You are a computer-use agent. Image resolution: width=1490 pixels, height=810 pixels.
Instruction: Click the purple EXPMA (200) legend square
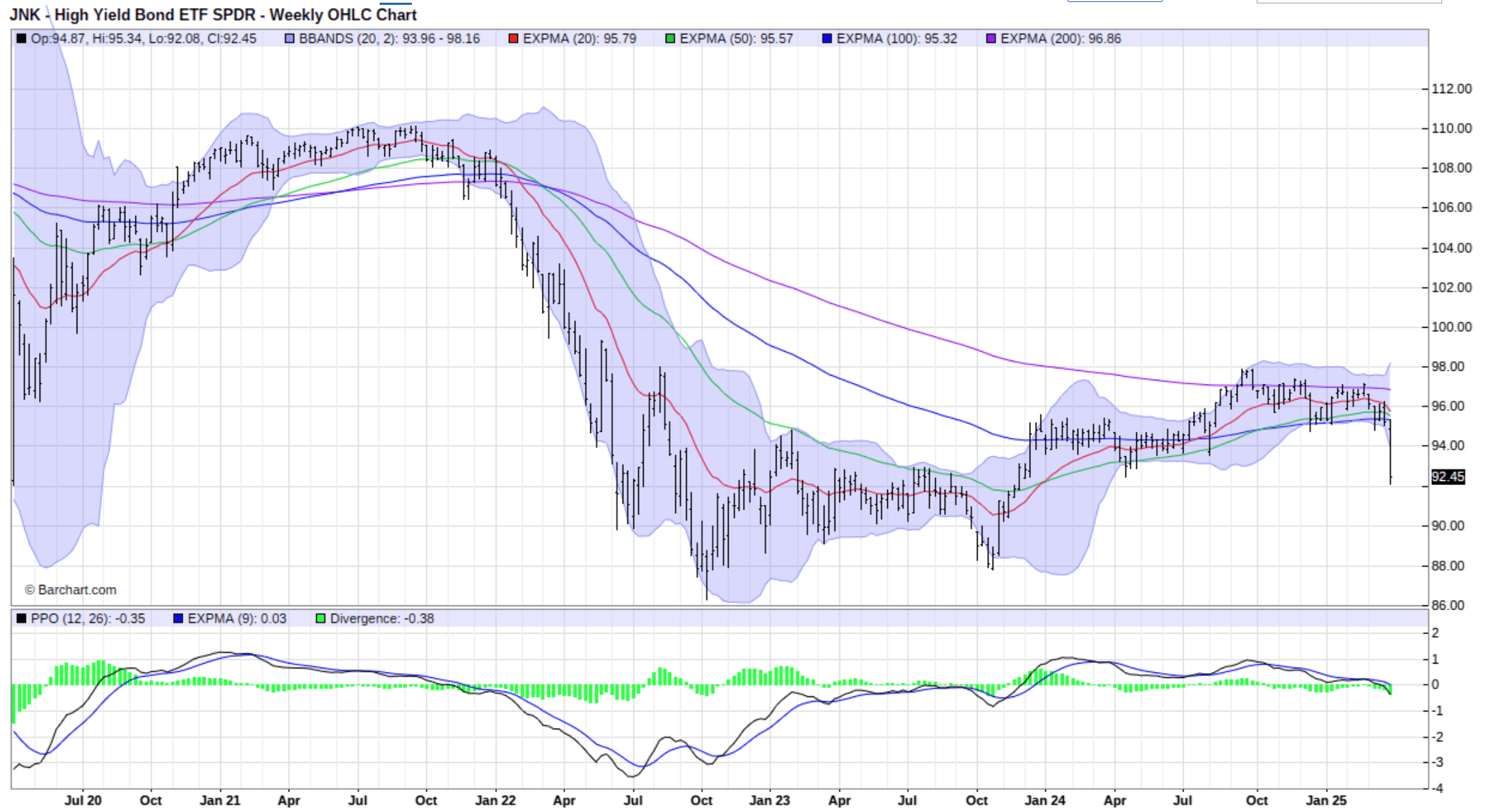point(991,39)
